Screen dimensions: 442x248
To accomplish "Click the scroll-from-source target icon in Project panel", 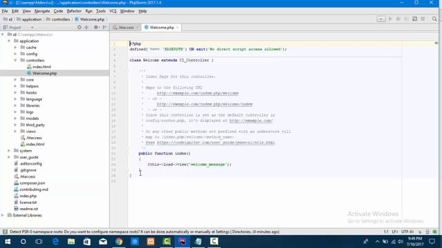I will 79,28.
